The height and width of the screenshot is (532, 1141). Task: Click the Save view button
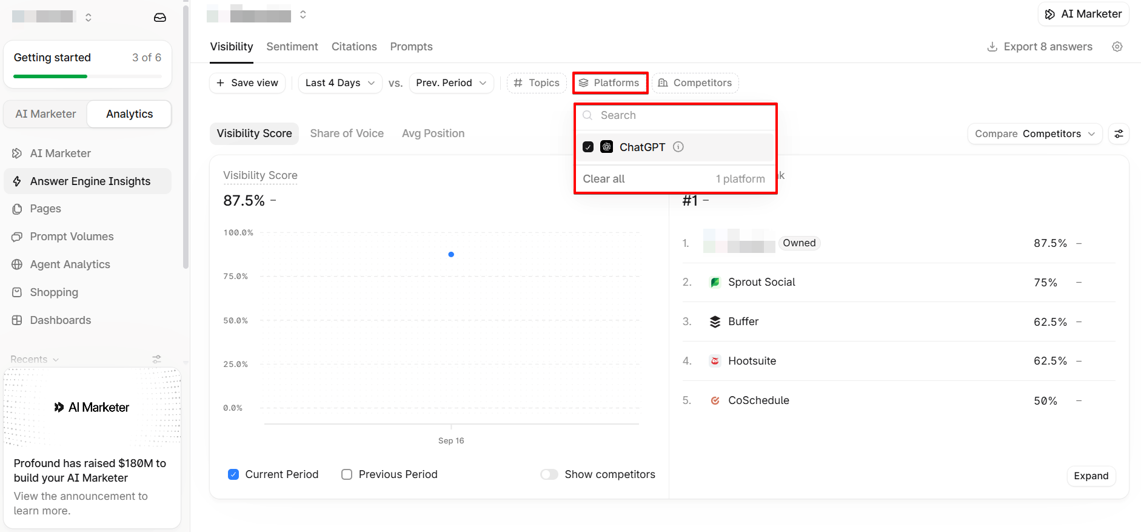pos(247,83)
